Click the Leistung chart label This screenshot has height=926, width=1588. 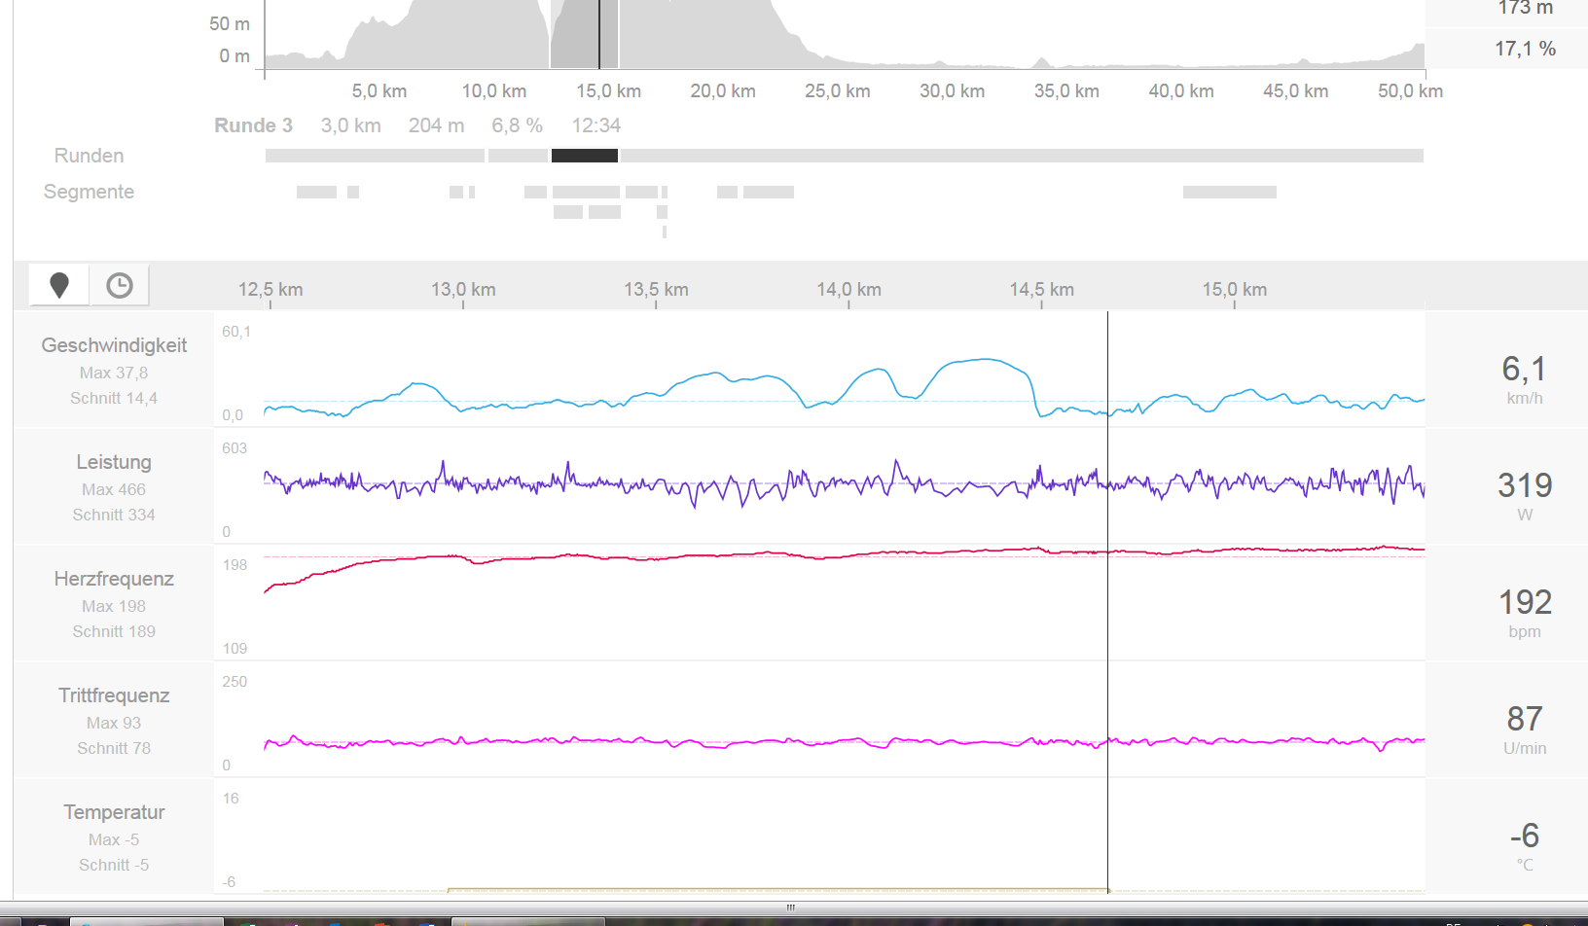pos(114,462)
